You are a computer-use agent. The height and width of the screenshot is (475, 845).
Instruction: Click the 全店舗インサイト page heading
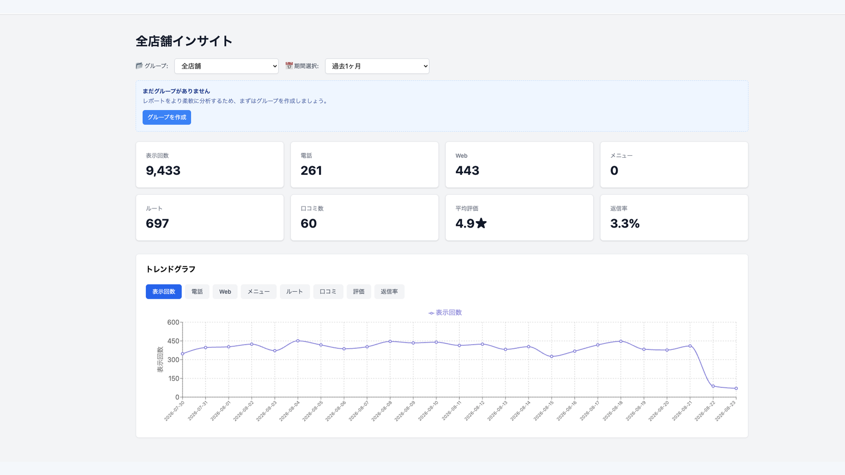coord(184,41)
